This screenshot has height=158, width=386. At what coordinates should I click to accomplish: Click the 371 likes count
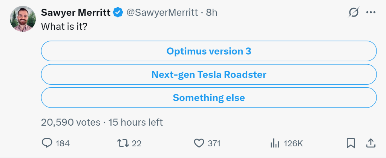click(x=214, y=143)
